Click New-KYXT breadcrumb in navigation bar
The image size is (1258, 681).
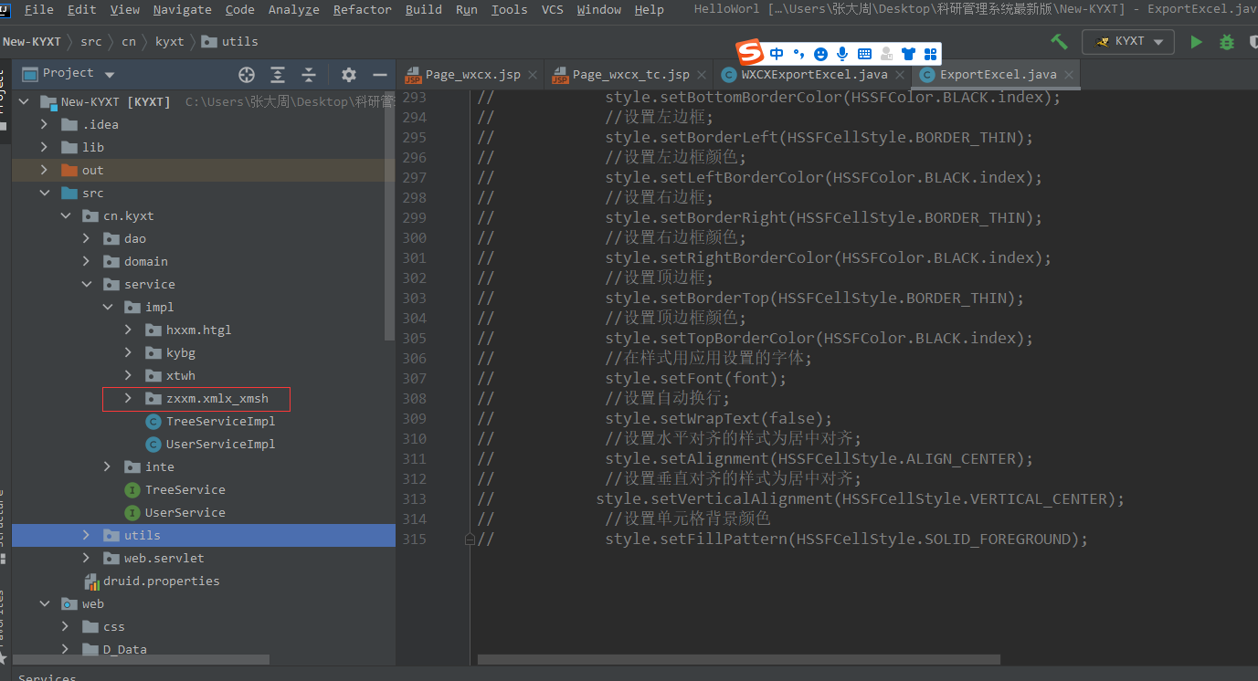point(32,41)
